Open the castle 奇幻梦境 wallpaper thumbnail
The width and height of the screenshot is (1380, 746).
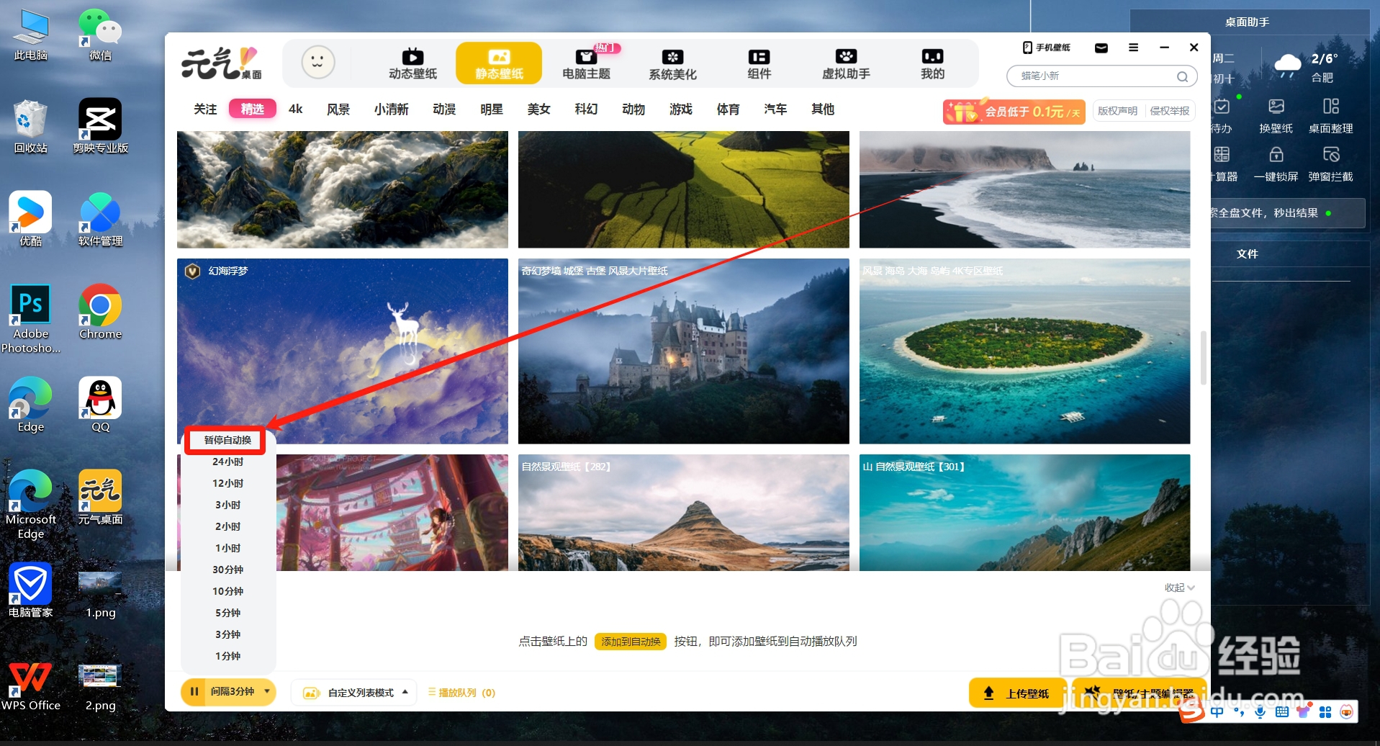683,351
